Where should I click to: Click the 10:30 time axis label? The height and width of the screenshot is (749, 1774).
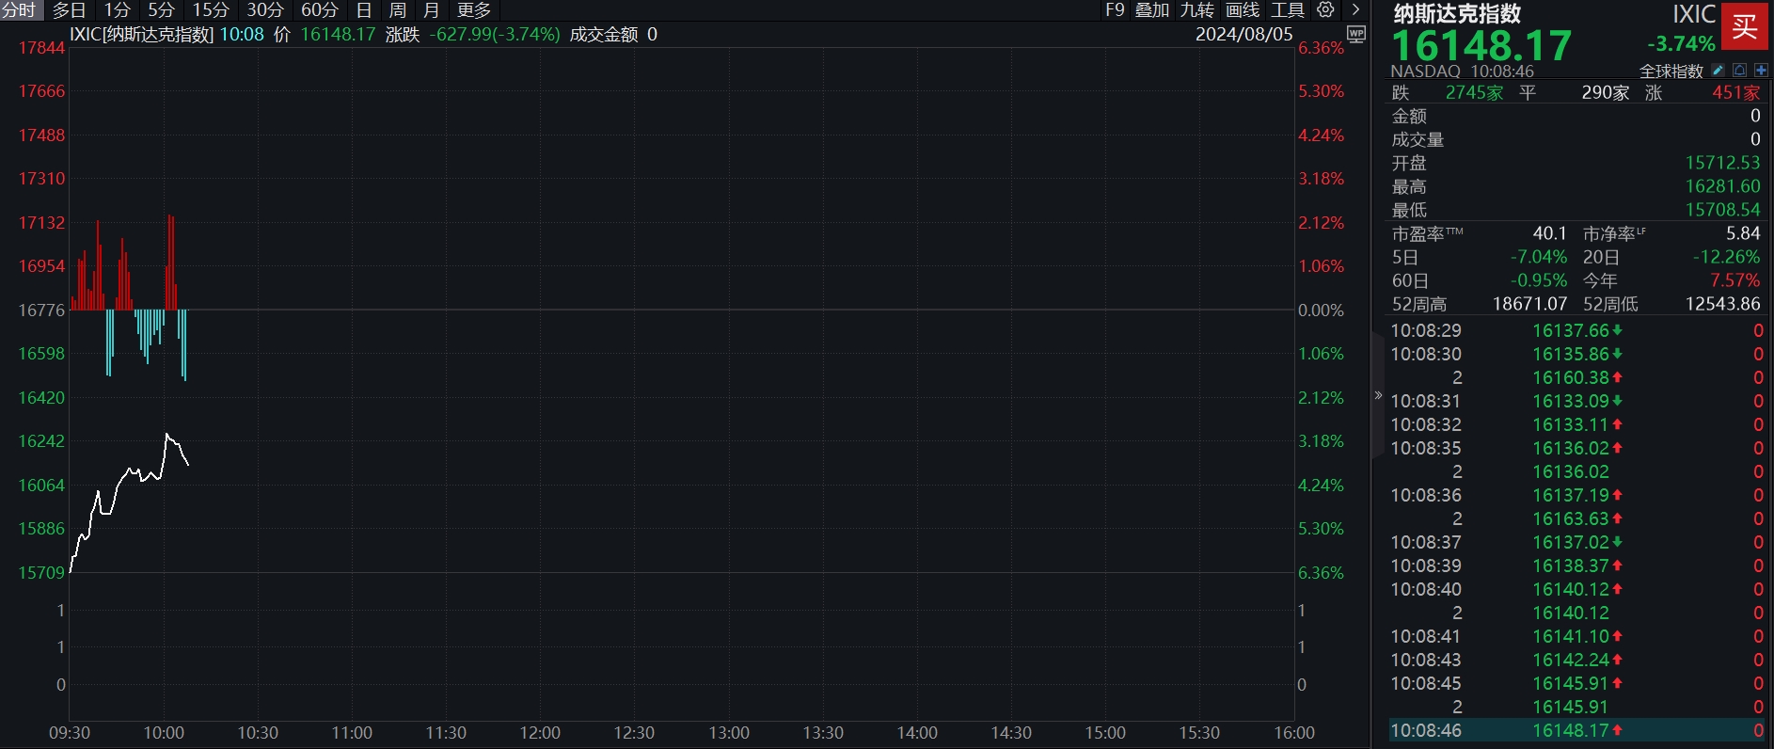pos(258,733)
